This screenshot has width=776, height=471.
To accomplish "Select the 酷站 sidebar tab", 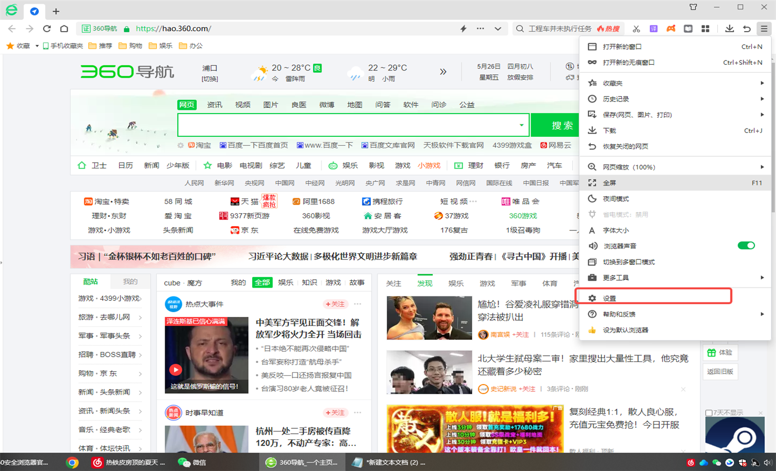I will click(90, 281).
